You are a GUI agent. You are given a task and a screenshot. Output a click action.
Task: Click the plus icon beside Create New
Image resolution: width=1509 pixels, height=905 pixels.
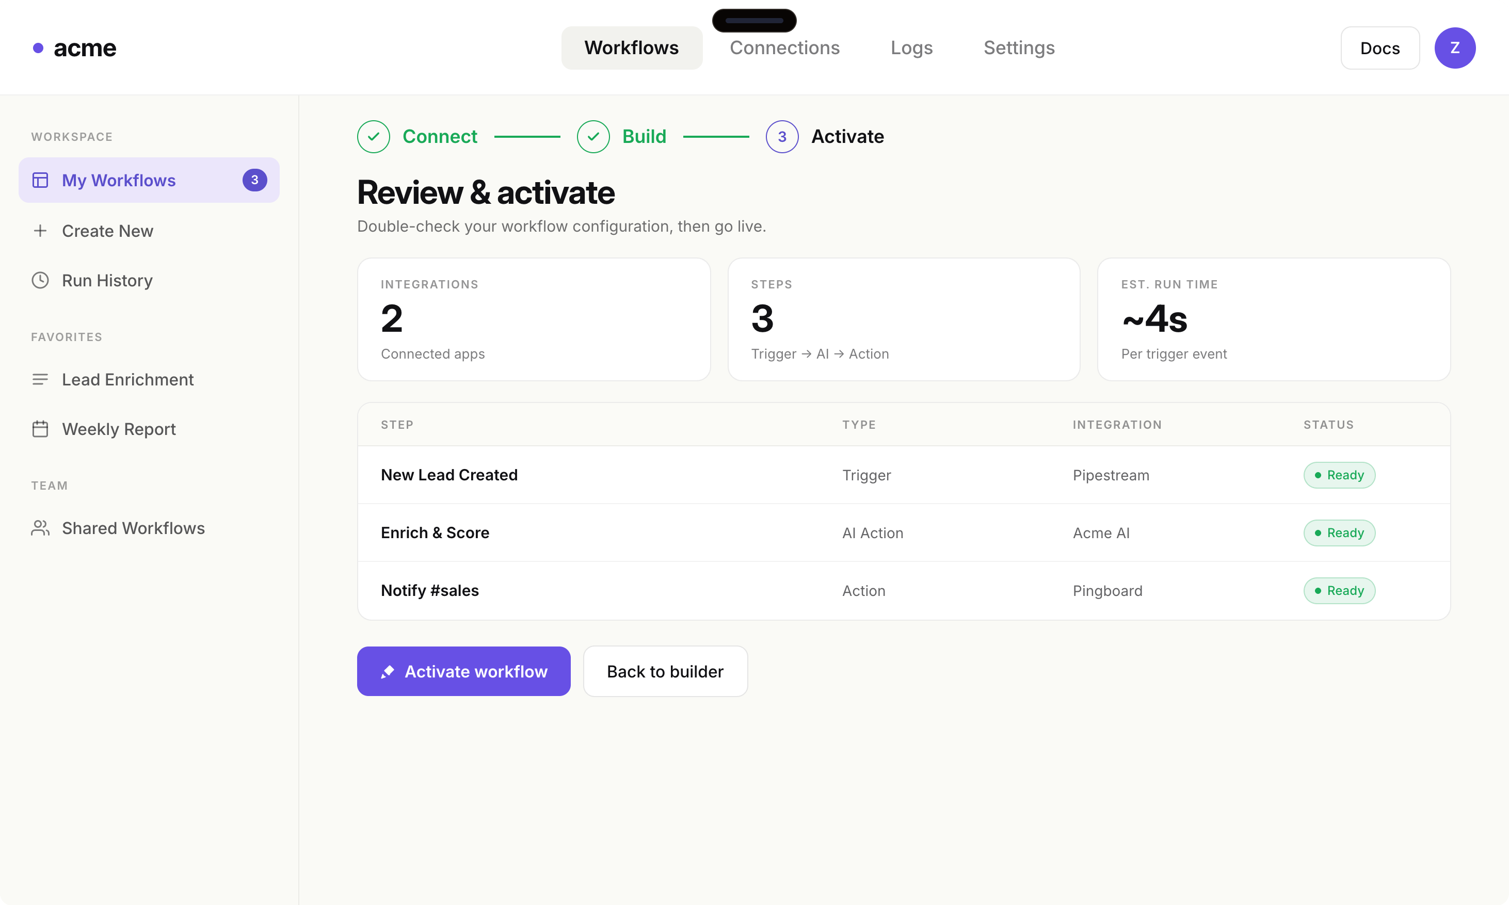(x=40, y=231)
